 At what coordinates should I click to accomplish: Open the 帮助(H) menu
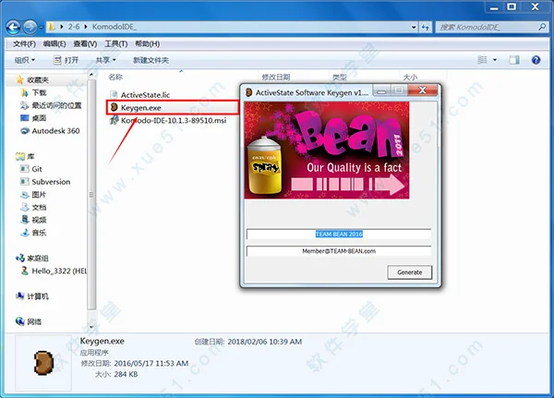[x=148, y=43]
